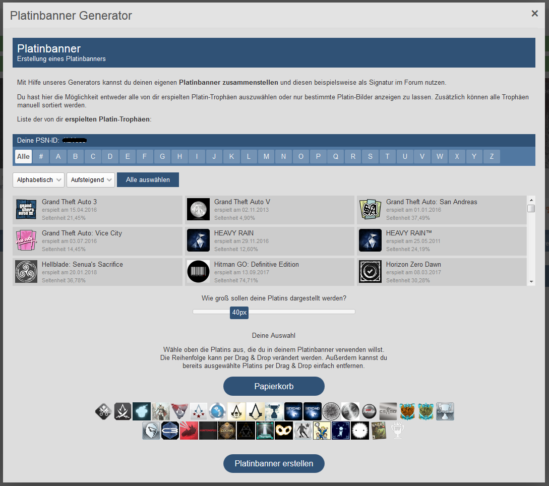
Task: Click the Hellblade triskelion trophy icon
Action: [26, 272]
